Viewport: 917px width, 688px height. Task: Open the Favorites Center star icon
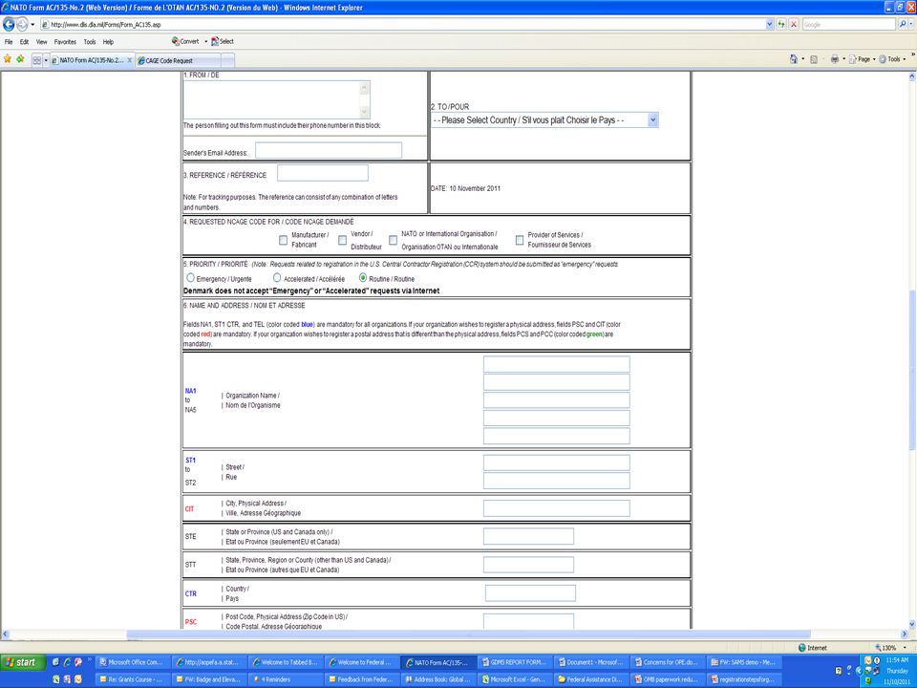8,59
